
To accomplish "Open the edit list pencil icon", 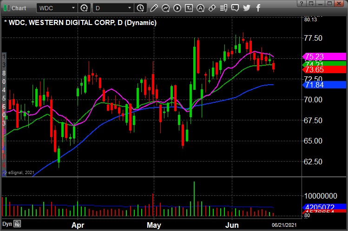I will point(223,8).
